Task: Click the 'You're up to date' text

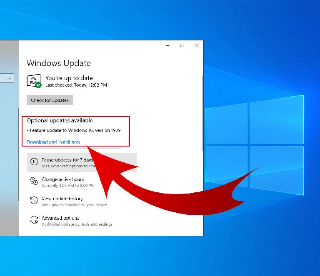Action: point(69,78)
